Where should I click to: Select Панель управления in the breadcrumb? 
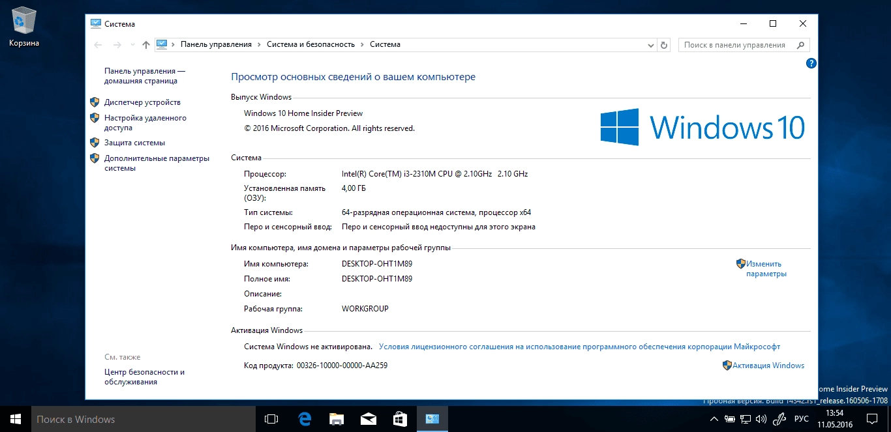216,44
